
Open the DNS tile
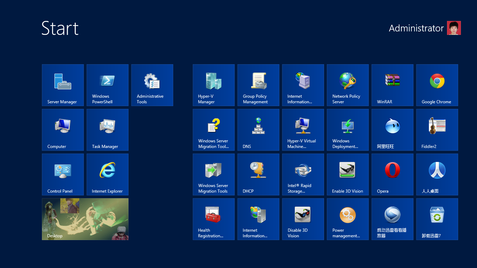[x=258, y=130]
